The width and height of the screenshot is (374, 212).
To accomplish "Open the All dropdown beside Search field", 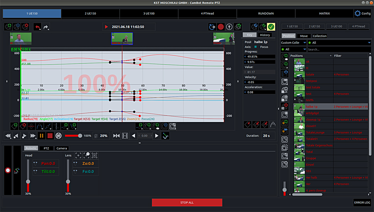I will (x=293, y=49).
